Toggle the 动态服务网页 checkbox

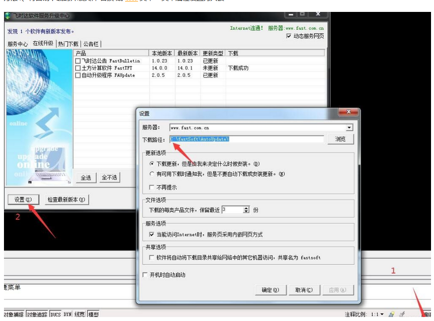(289, 36)
